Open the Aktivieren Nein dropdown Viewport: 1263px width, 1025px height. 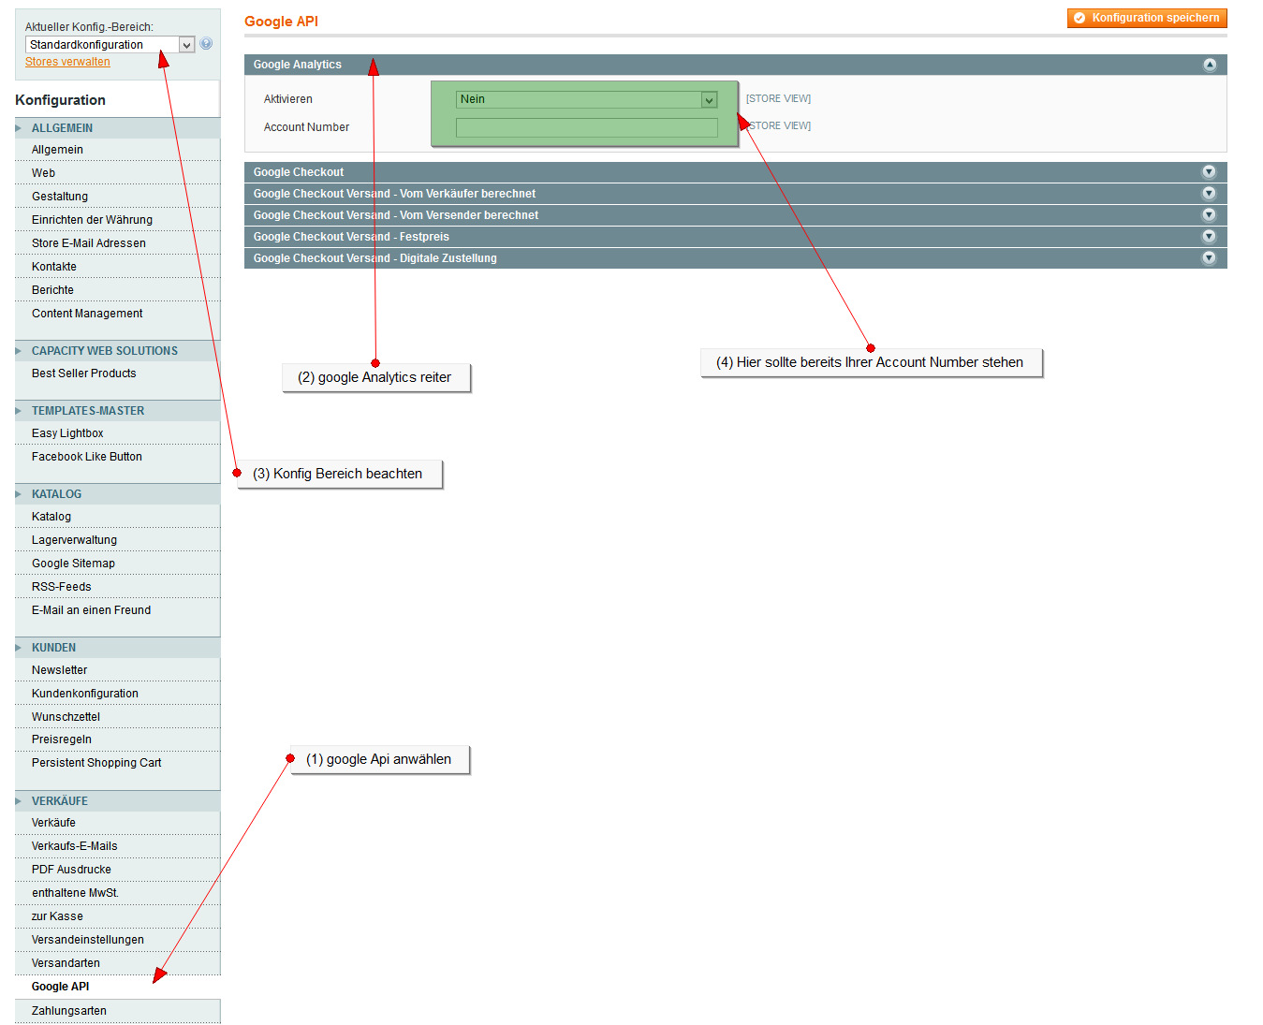pyautogui.click(x=587, y=99)
